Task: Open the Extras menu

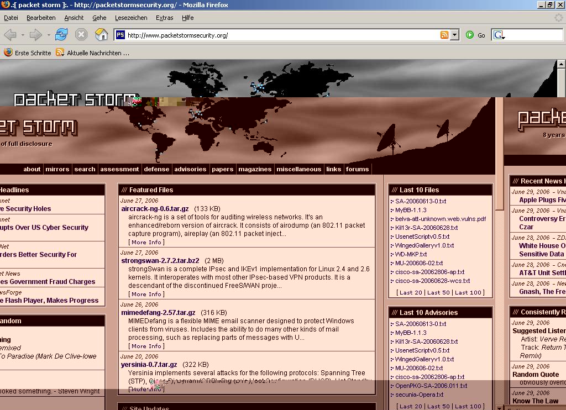Action: click(164, 18)
